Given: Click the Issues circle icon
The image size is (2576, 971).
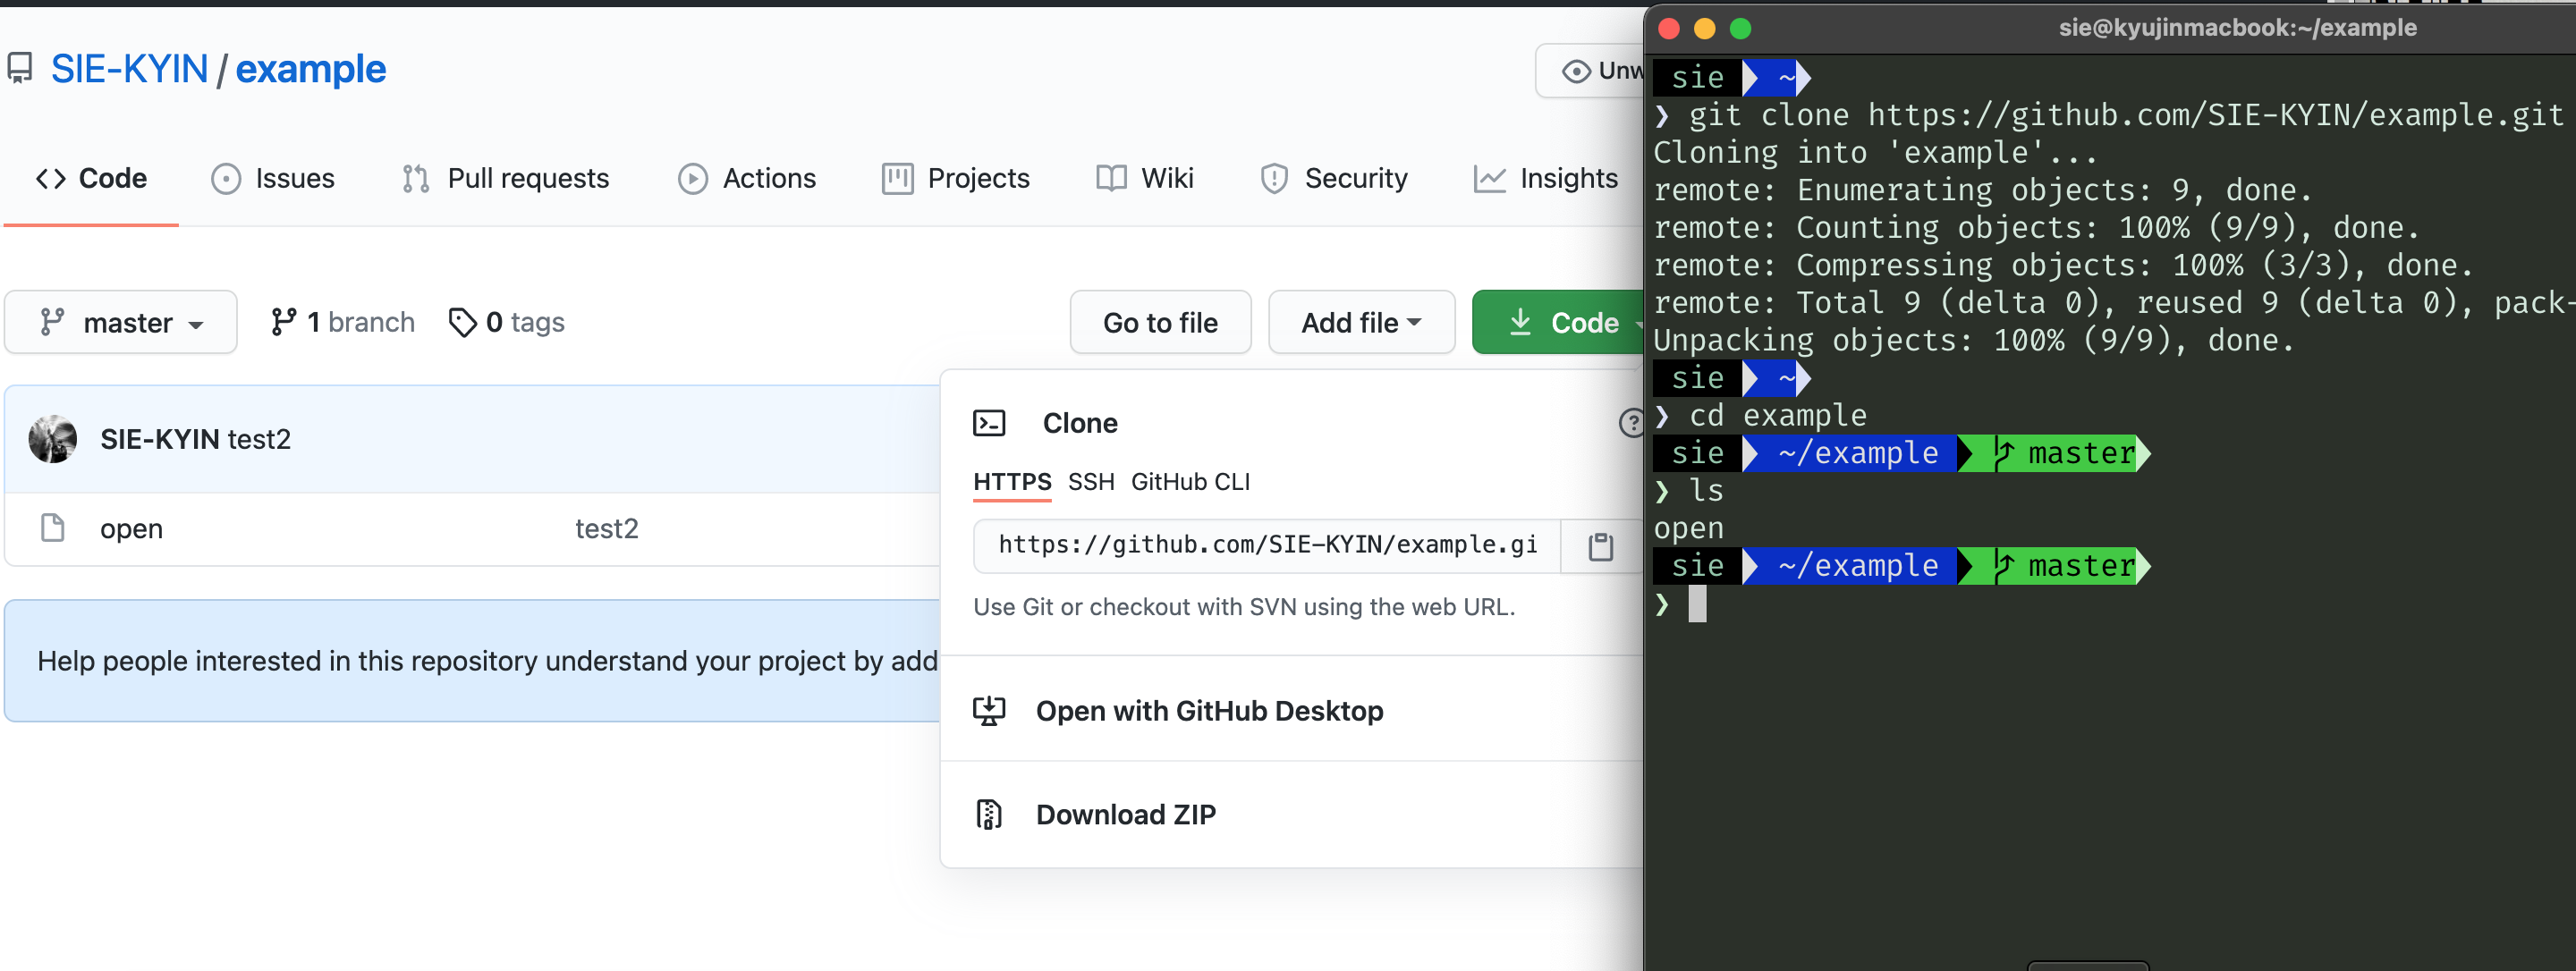Looking at the screenshot, I should (226, 179).
